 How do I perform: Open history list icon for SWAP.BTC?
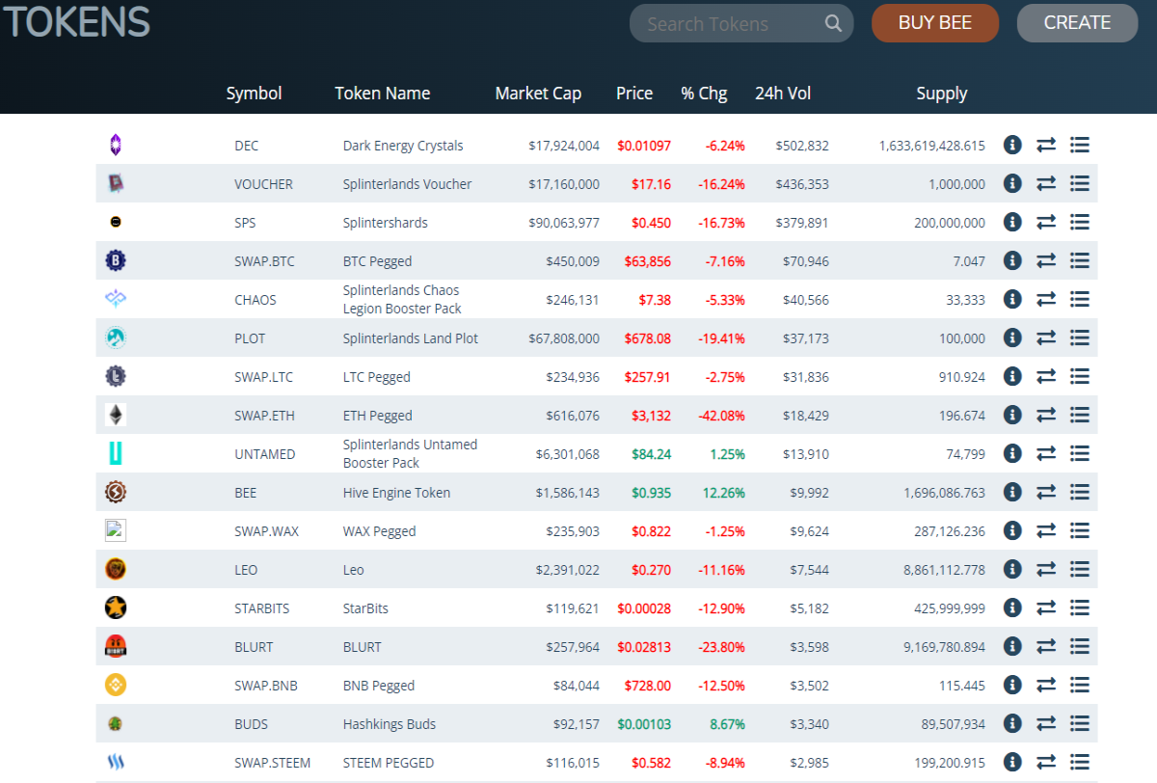tap(1080, 260)
